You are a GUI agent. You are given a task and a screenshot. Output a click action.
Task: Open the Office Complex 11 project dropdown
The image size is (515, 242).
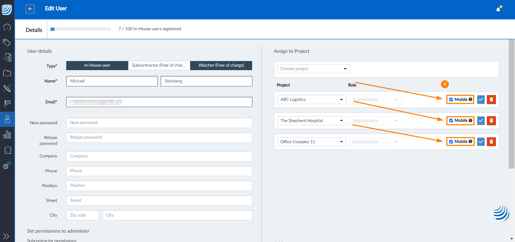coord(311,142)
